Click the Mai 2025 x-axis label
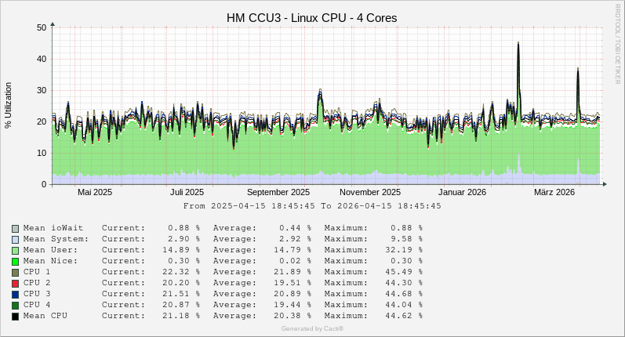This screenshot has height=337, width=625. (95, 192)
